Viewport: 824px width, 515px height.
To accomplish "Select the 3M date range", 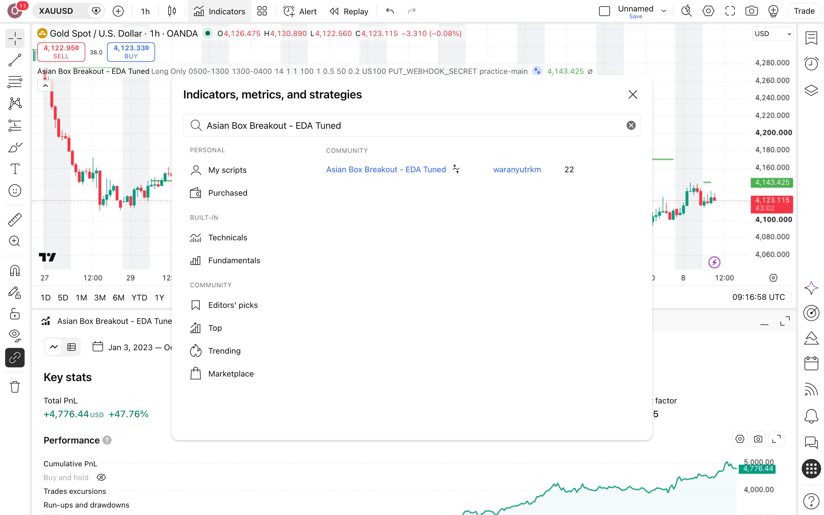I will (100, 297).
